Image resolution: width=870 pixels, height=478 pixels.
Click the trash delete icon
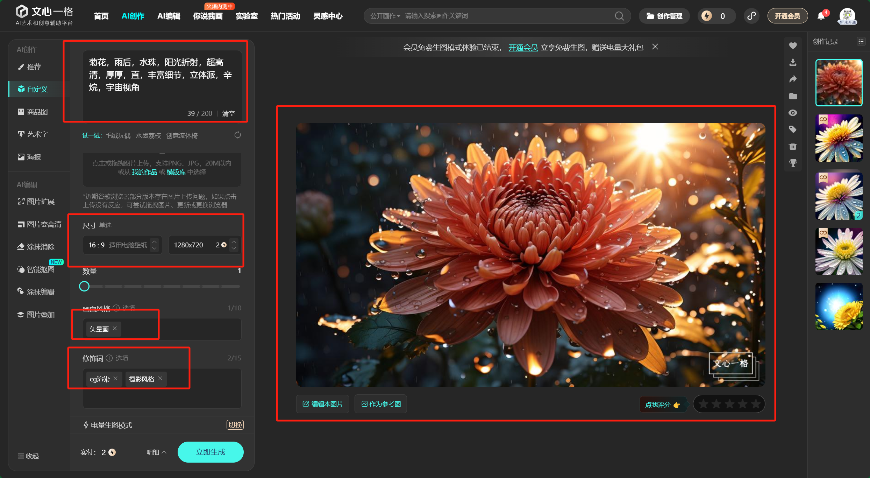(793, 146)
